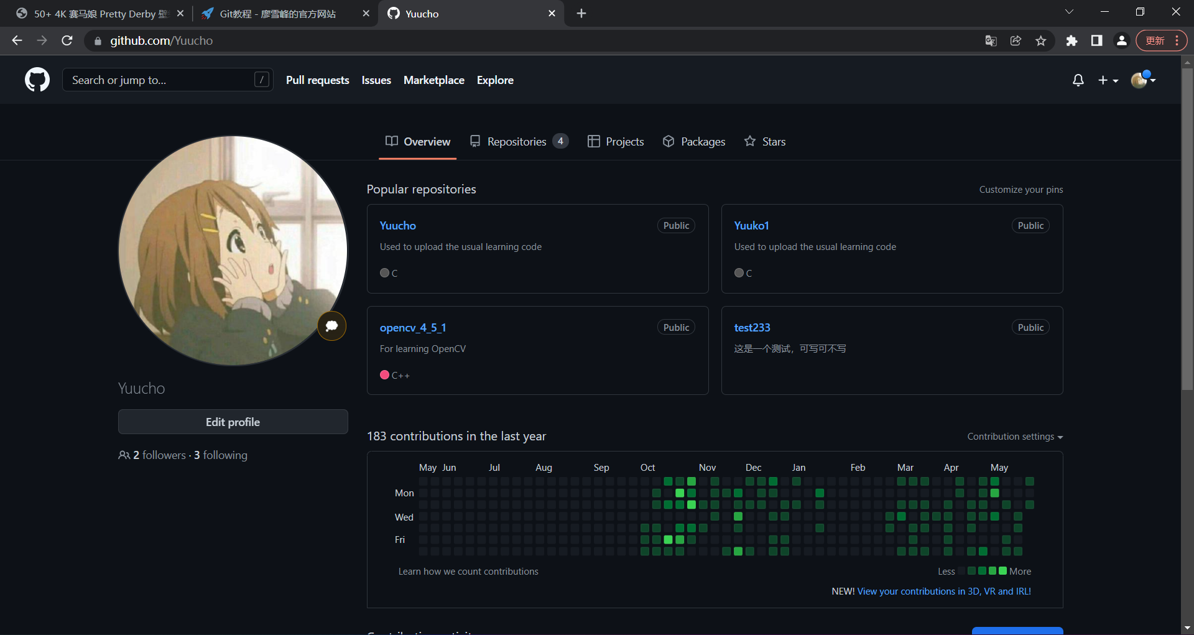Open the notifications bell
The image size is (1194, 635).
click(x=1078, y=80)
